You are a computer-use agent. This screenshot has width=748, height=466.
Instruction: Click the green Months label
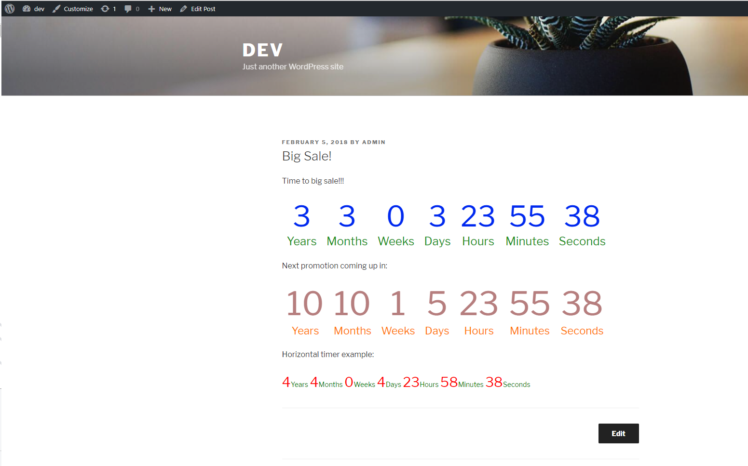pos(347,241)
